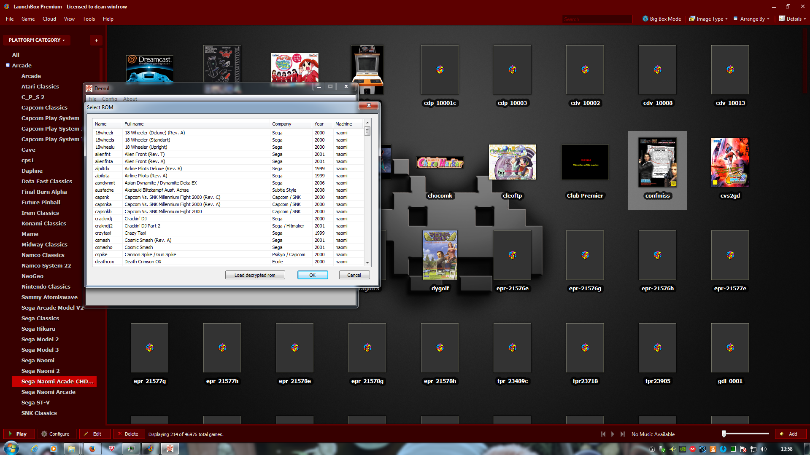The width and height of the screenshot is (810, 455).
Task: Collapse the Arcade category tree node
Action: coord(8,65)
